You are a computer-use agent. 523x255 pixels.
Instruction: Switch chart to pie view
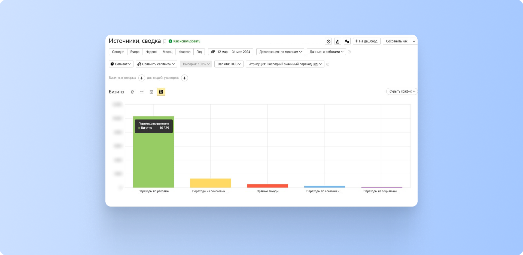pos(132,92)
